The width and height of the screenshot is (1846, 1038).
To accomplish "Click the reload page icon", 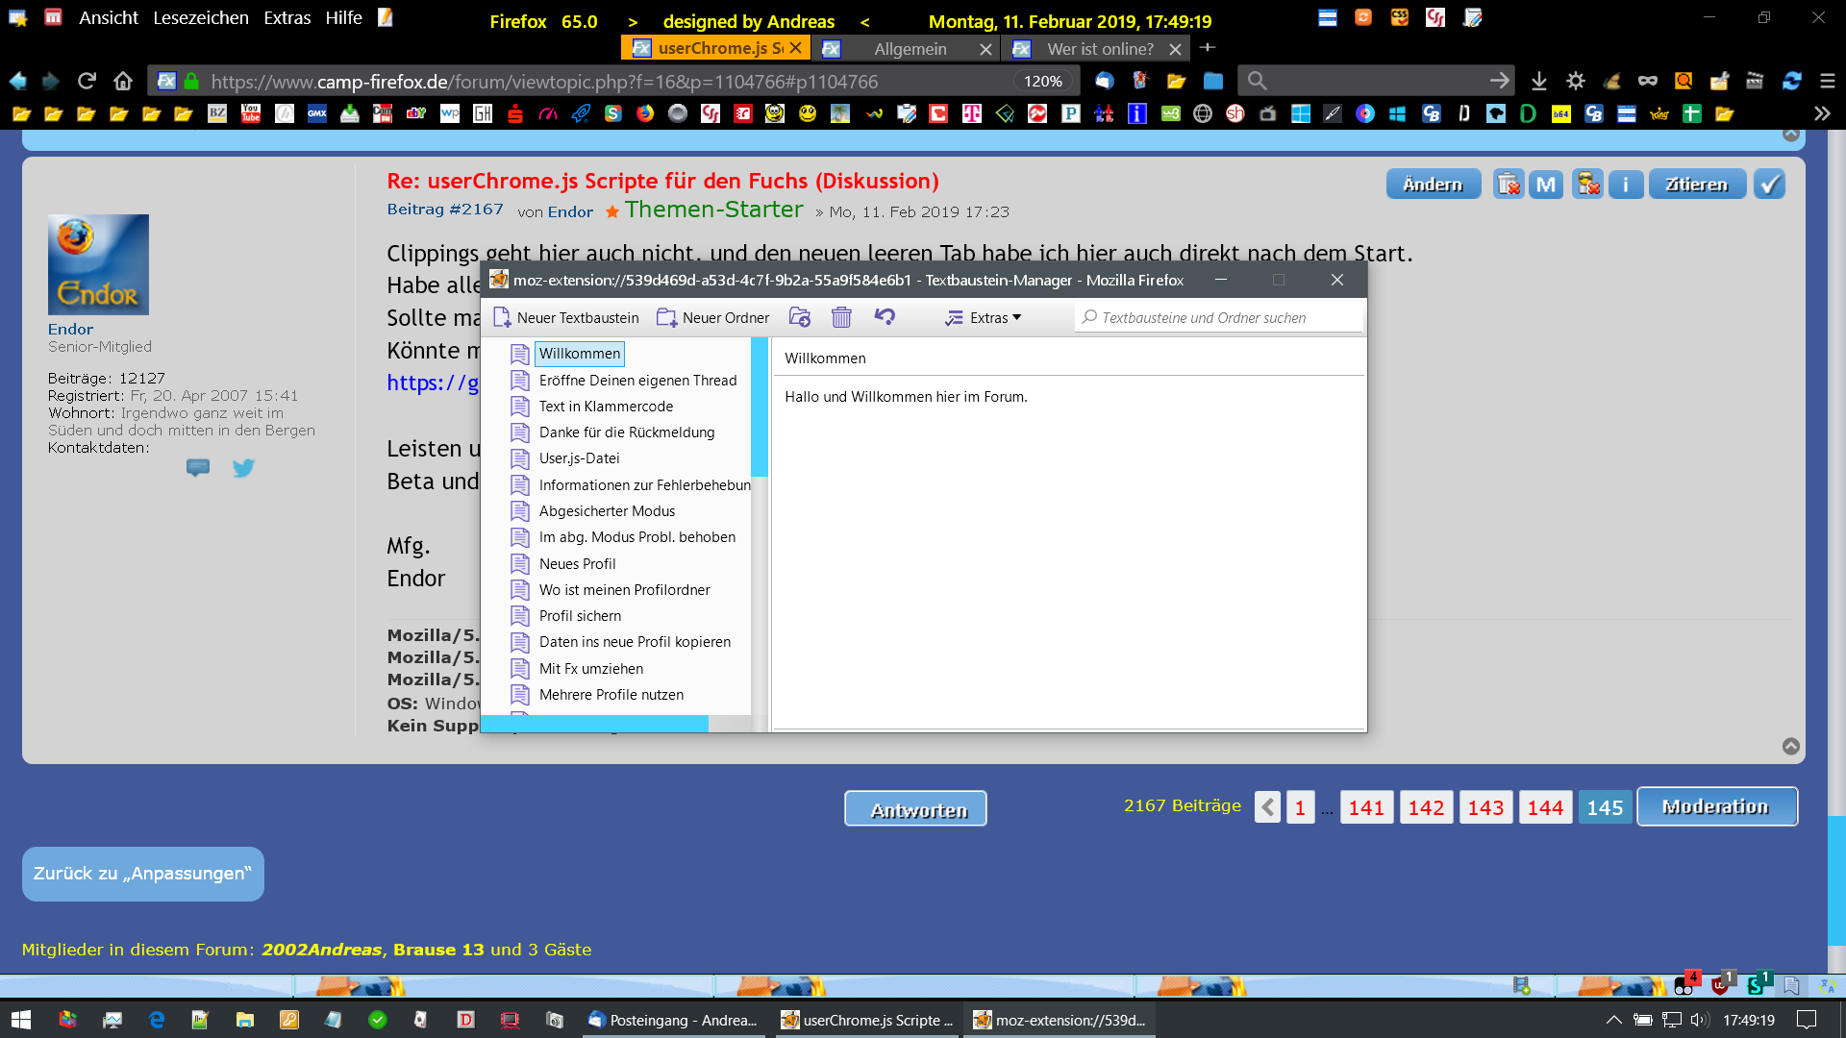I will (87, 81).
